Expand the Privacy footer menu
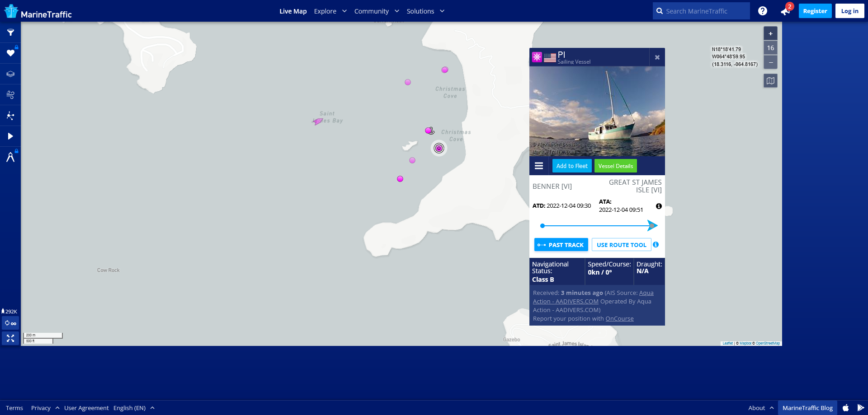The width and height of the screenshot is (868, 415). (x=45, y=408)
